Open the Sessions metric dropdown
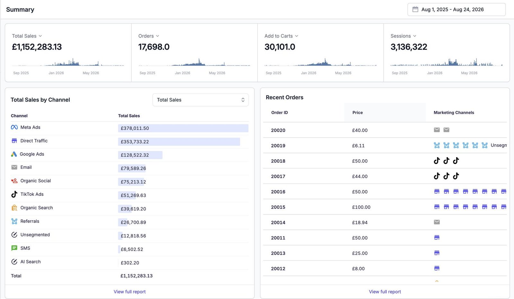The width and height of the screenshot is (514, 299). 403,36
